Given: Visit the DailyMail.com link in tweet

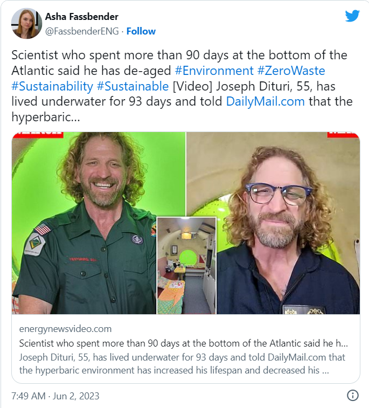Looking at the screenshot, I should (x=265, y=101).
